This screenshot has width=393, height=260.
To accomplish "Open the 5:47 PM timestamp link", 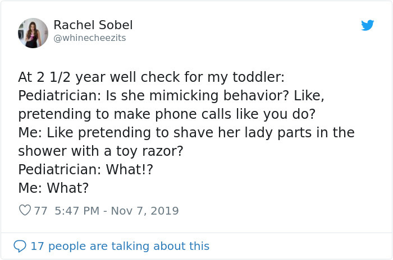I will pyautogui.click(x=79, y=211).
